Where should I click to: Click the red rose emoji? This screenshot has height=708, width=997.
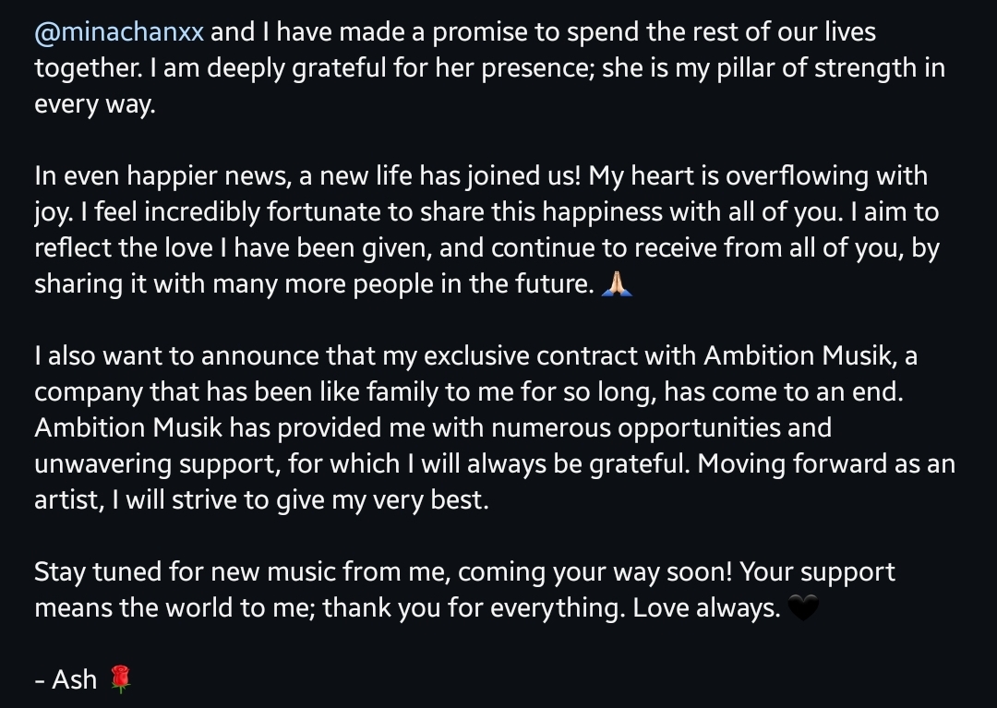click(x=120, y=679)
